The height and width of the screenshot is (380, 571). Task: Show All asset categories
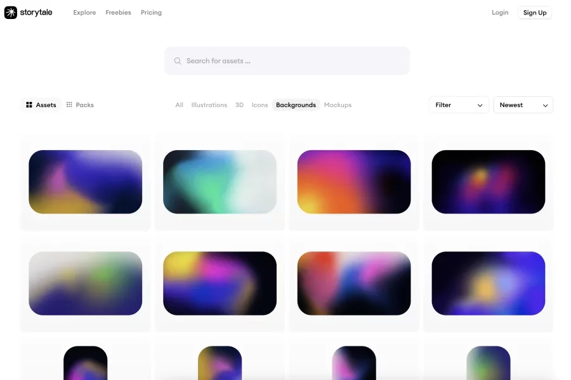[x=180, y=105]
